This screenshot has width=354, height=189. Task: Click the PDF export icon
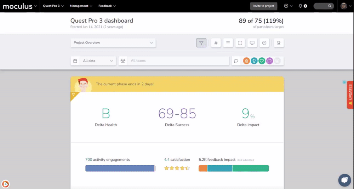[x=279, y=43]
